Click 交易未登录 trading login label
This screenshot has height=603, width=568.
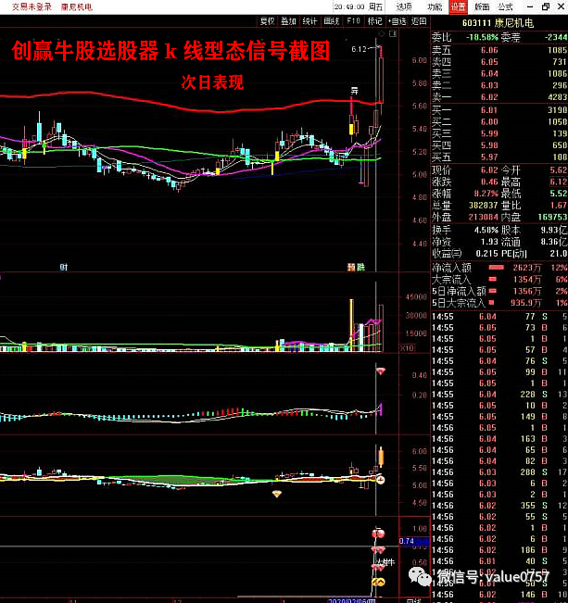[32, 6]
